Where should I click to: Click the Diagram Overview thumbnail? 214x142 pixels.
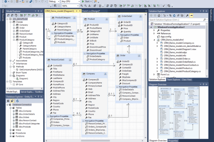tap(178, 112)
